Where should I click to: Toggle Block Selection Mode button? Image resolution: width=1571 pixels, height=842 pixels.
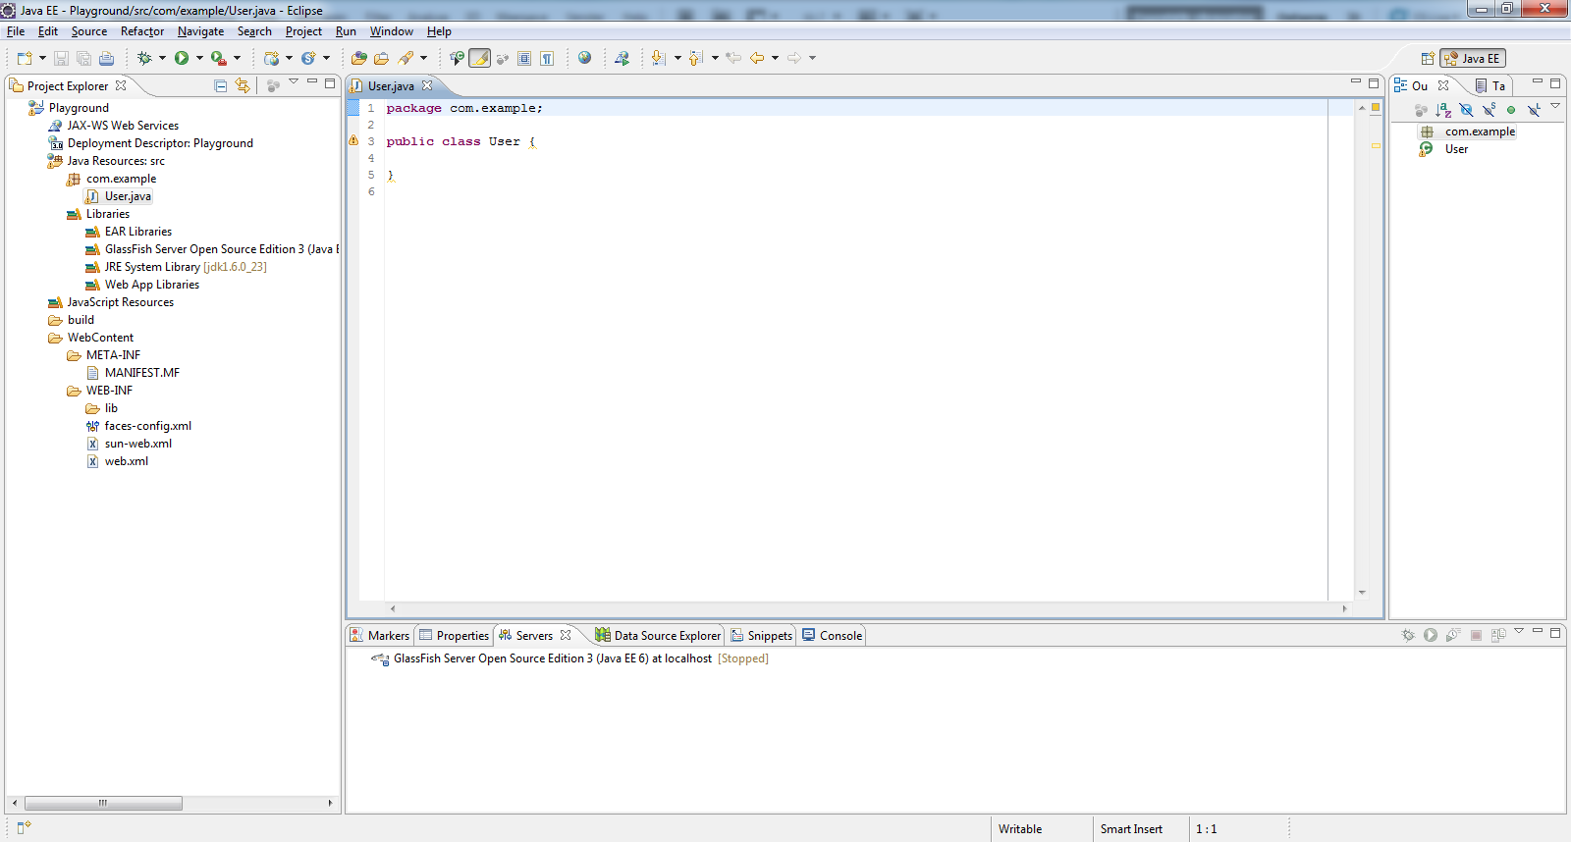pos(524,58)
